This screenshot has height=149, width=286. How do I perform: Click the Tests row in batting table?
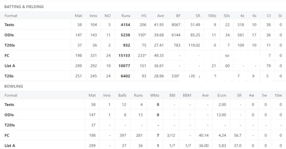coord(9,25)
